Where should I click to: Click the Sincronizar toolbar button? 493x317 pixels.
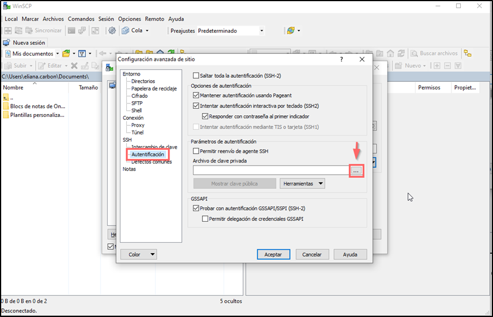point(44,30)
